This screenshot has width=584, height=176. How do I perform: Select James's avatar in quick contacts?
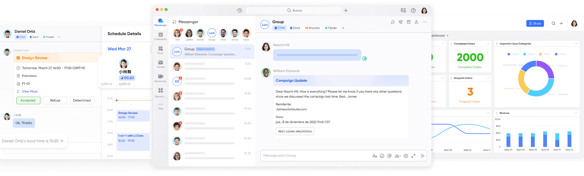(x=235, y=33)
